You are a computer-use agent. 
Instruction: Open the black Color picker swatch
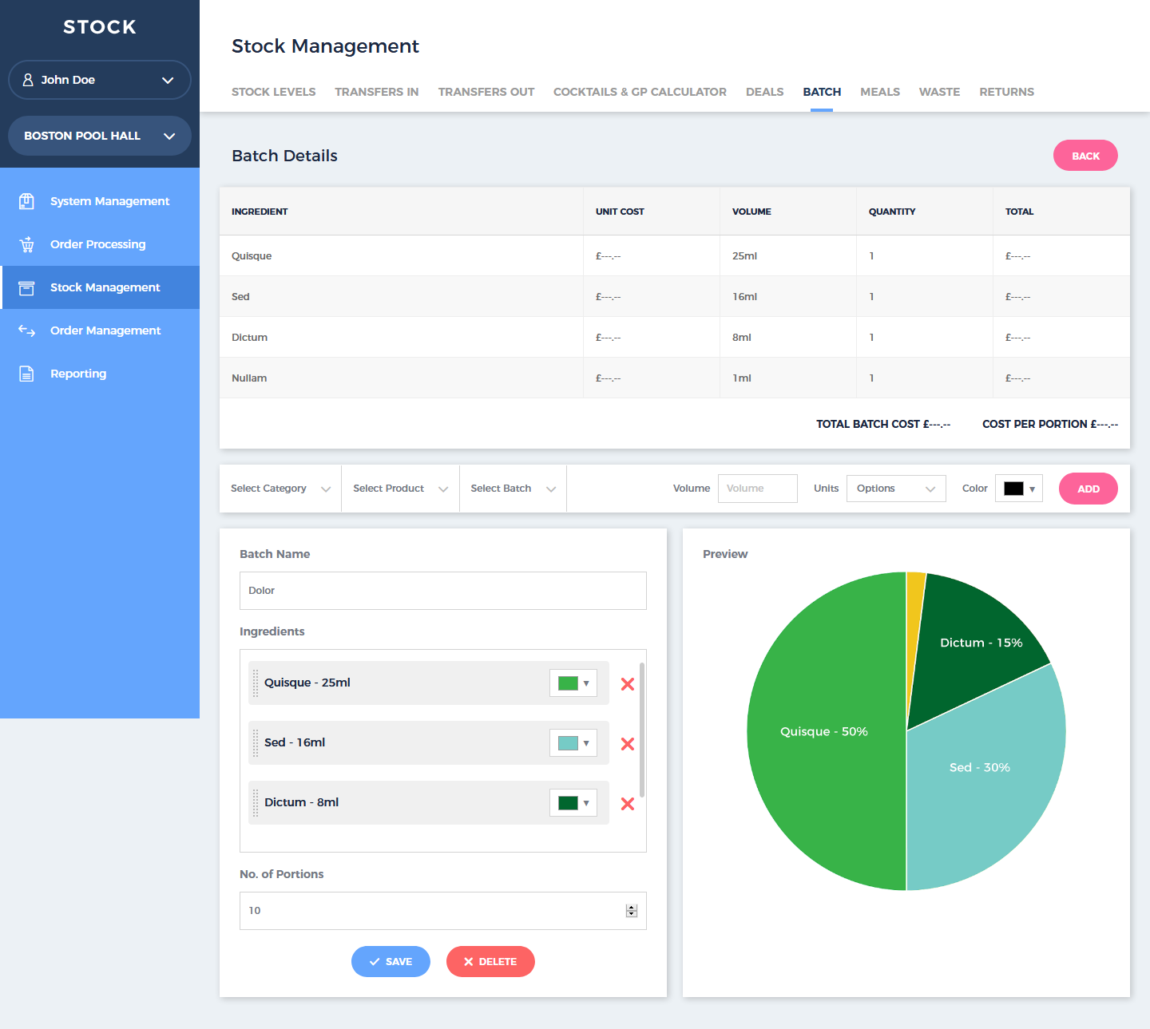pos(1018,489)
